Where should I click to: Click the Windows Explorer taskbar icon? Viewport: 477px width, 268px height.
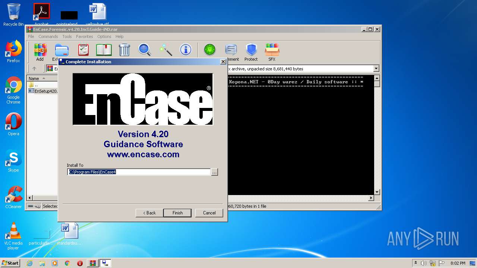pos(42,263)
